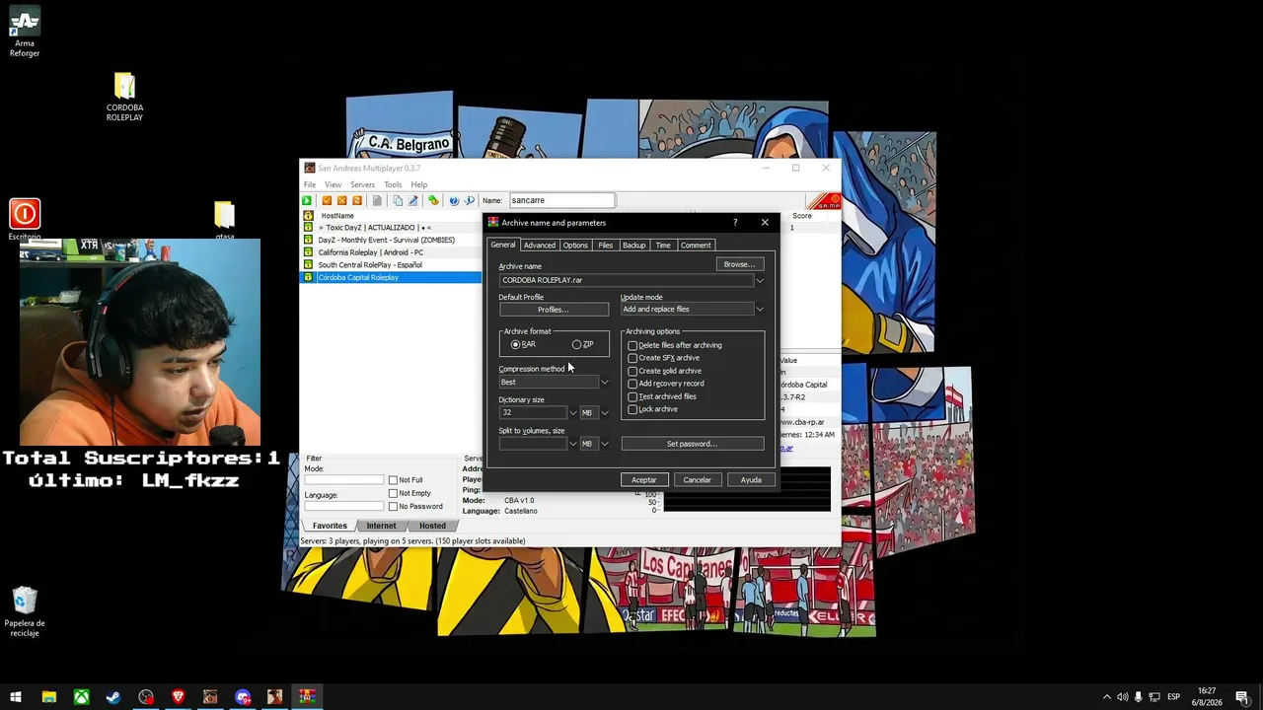Switch to the Options tab
The image size is (1263, 710).
click(x=575, y=246)
